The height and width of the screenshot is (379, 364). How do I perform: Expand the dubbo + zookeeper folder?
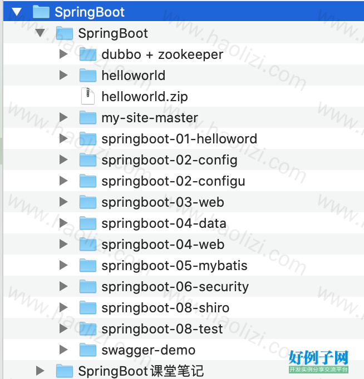[x=63, y=54]
